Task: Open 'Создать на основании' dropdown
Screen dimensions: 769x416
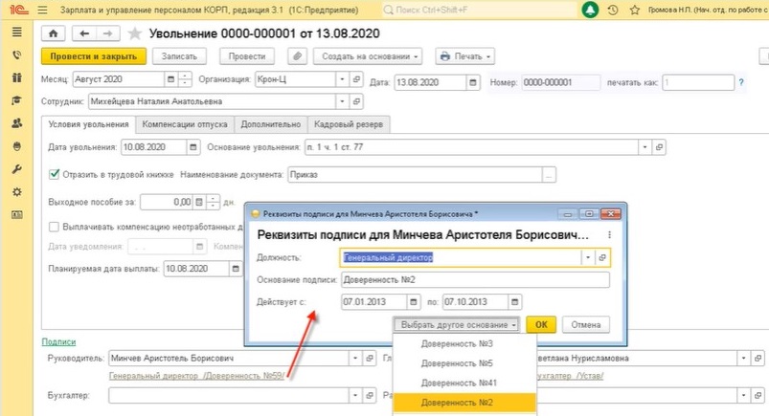Action: tap(370, 56)
